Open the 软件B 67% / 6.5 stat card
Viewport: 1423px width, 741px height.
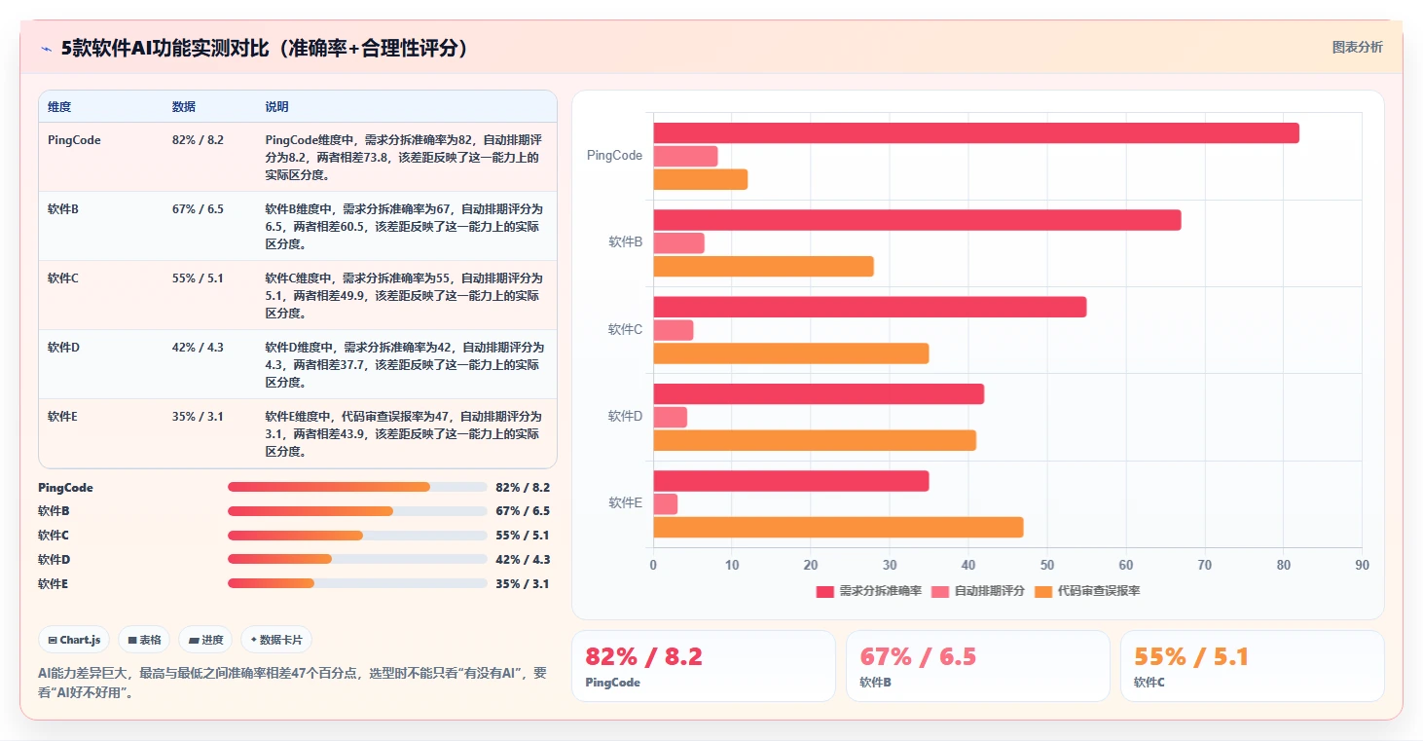click(977, 666)
